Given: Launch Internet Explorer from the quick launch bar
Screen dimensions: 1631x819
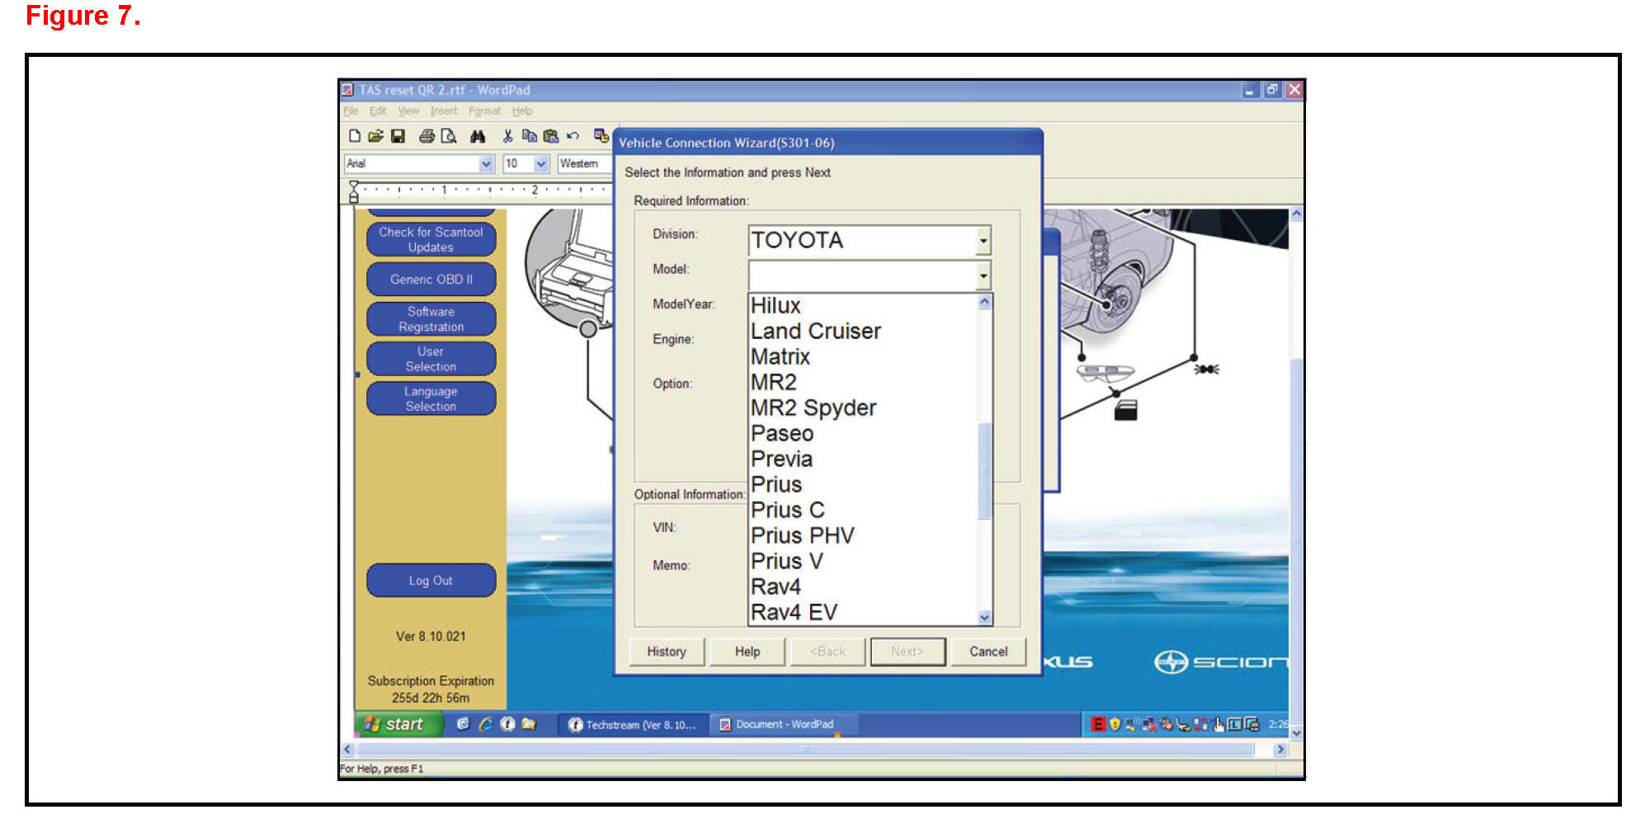Looking at the screenshot, I should click(485, 723).
